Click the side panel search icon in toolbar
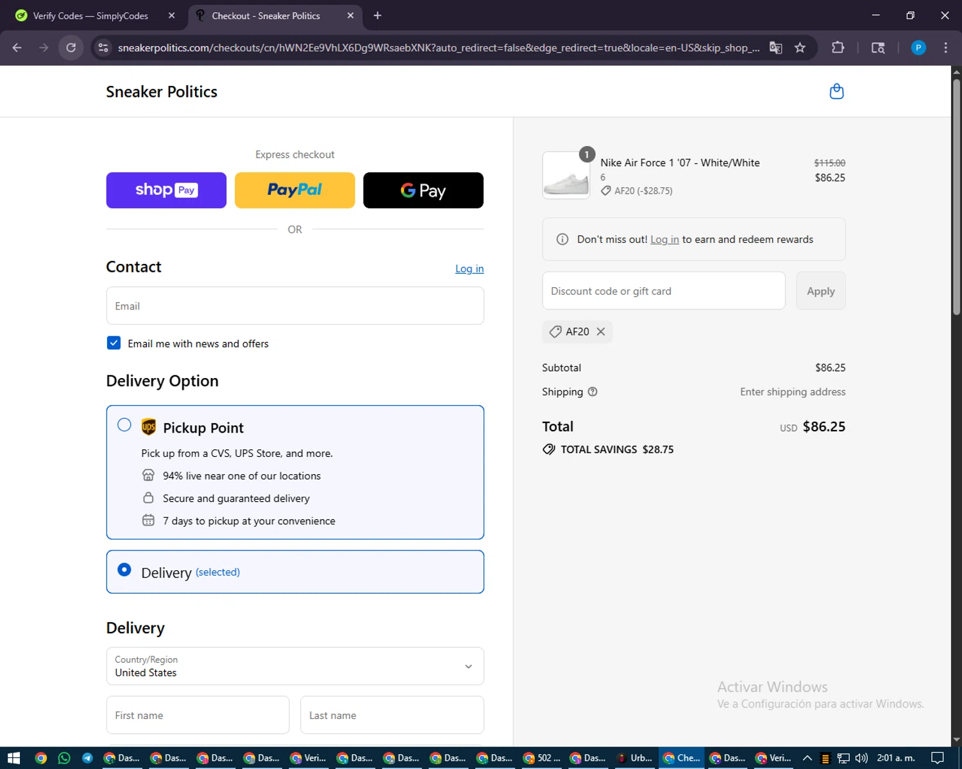This screenshot has height=769, width=962. [878, 47]
